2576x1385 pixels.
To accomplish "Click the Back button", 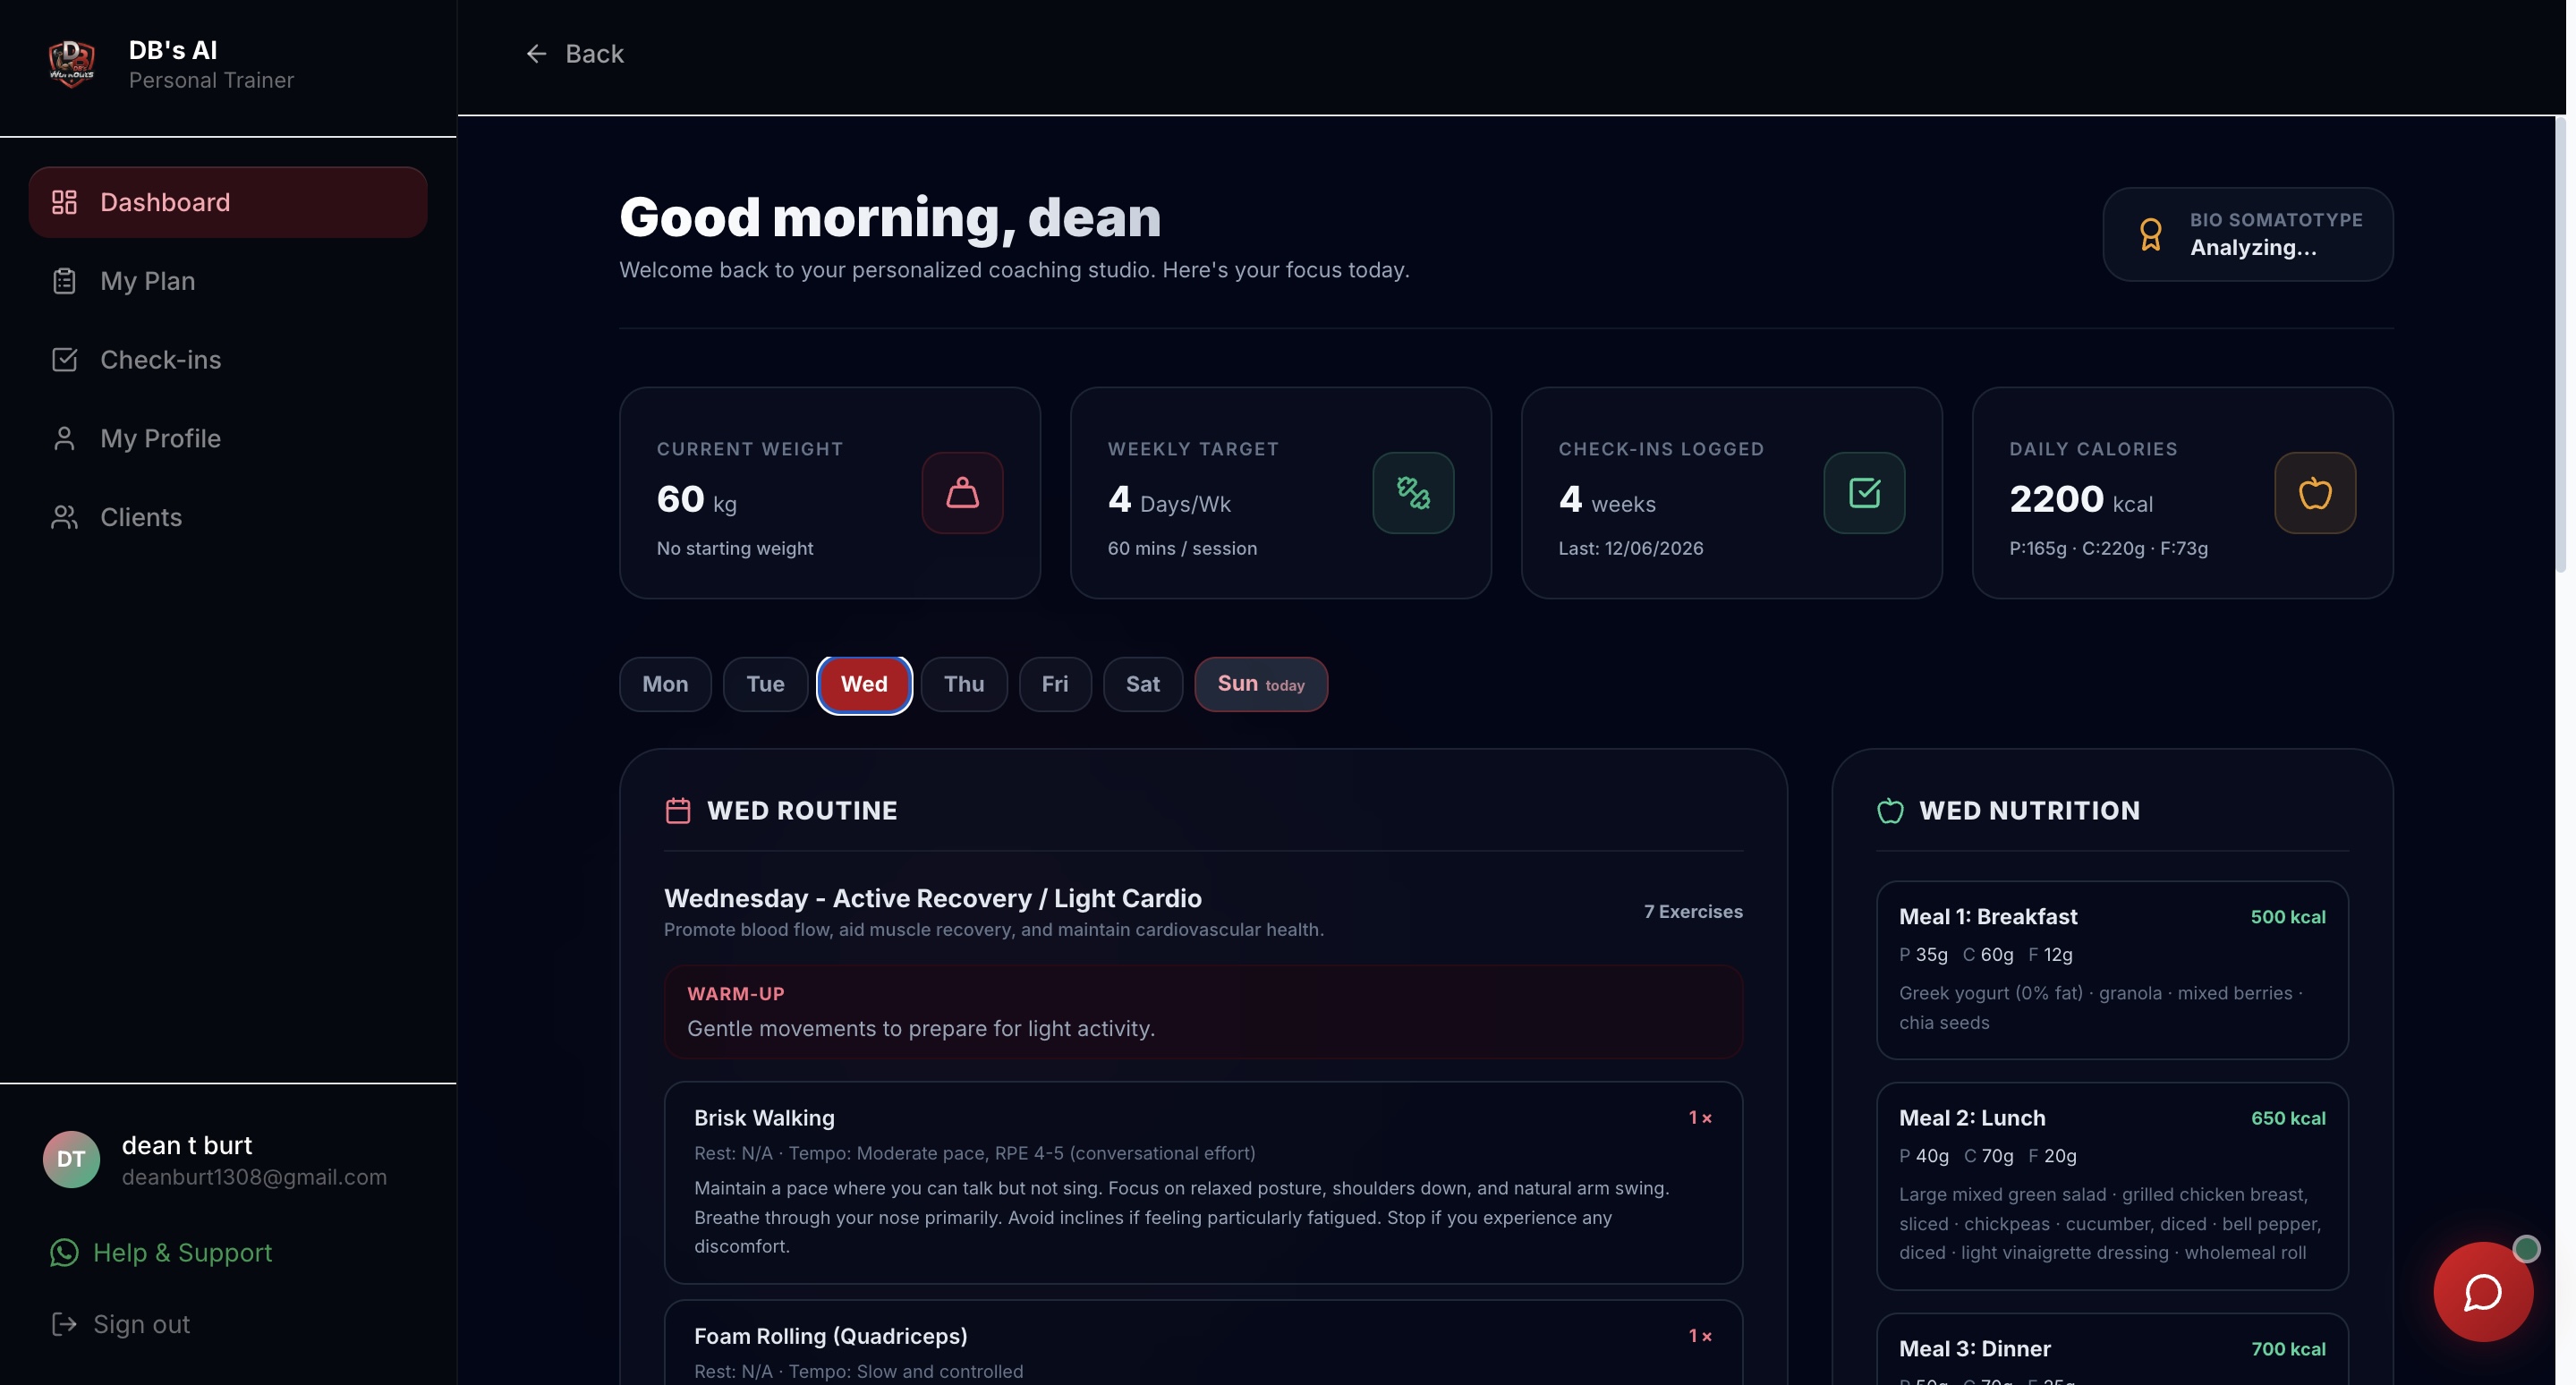I will tap(574, 53).
